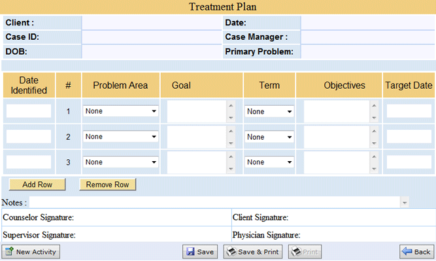
Task: Click the Back arrow icon
Action: (x=407, y=252)
